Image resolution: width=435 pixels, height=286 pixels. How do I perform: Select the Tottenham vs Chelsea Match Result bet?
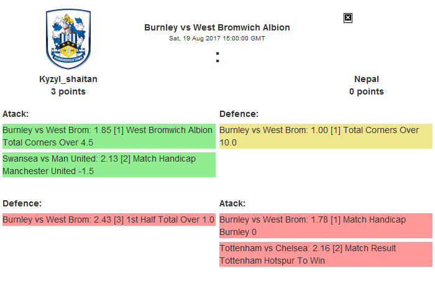pyautogui.click(x=325, y=254)
